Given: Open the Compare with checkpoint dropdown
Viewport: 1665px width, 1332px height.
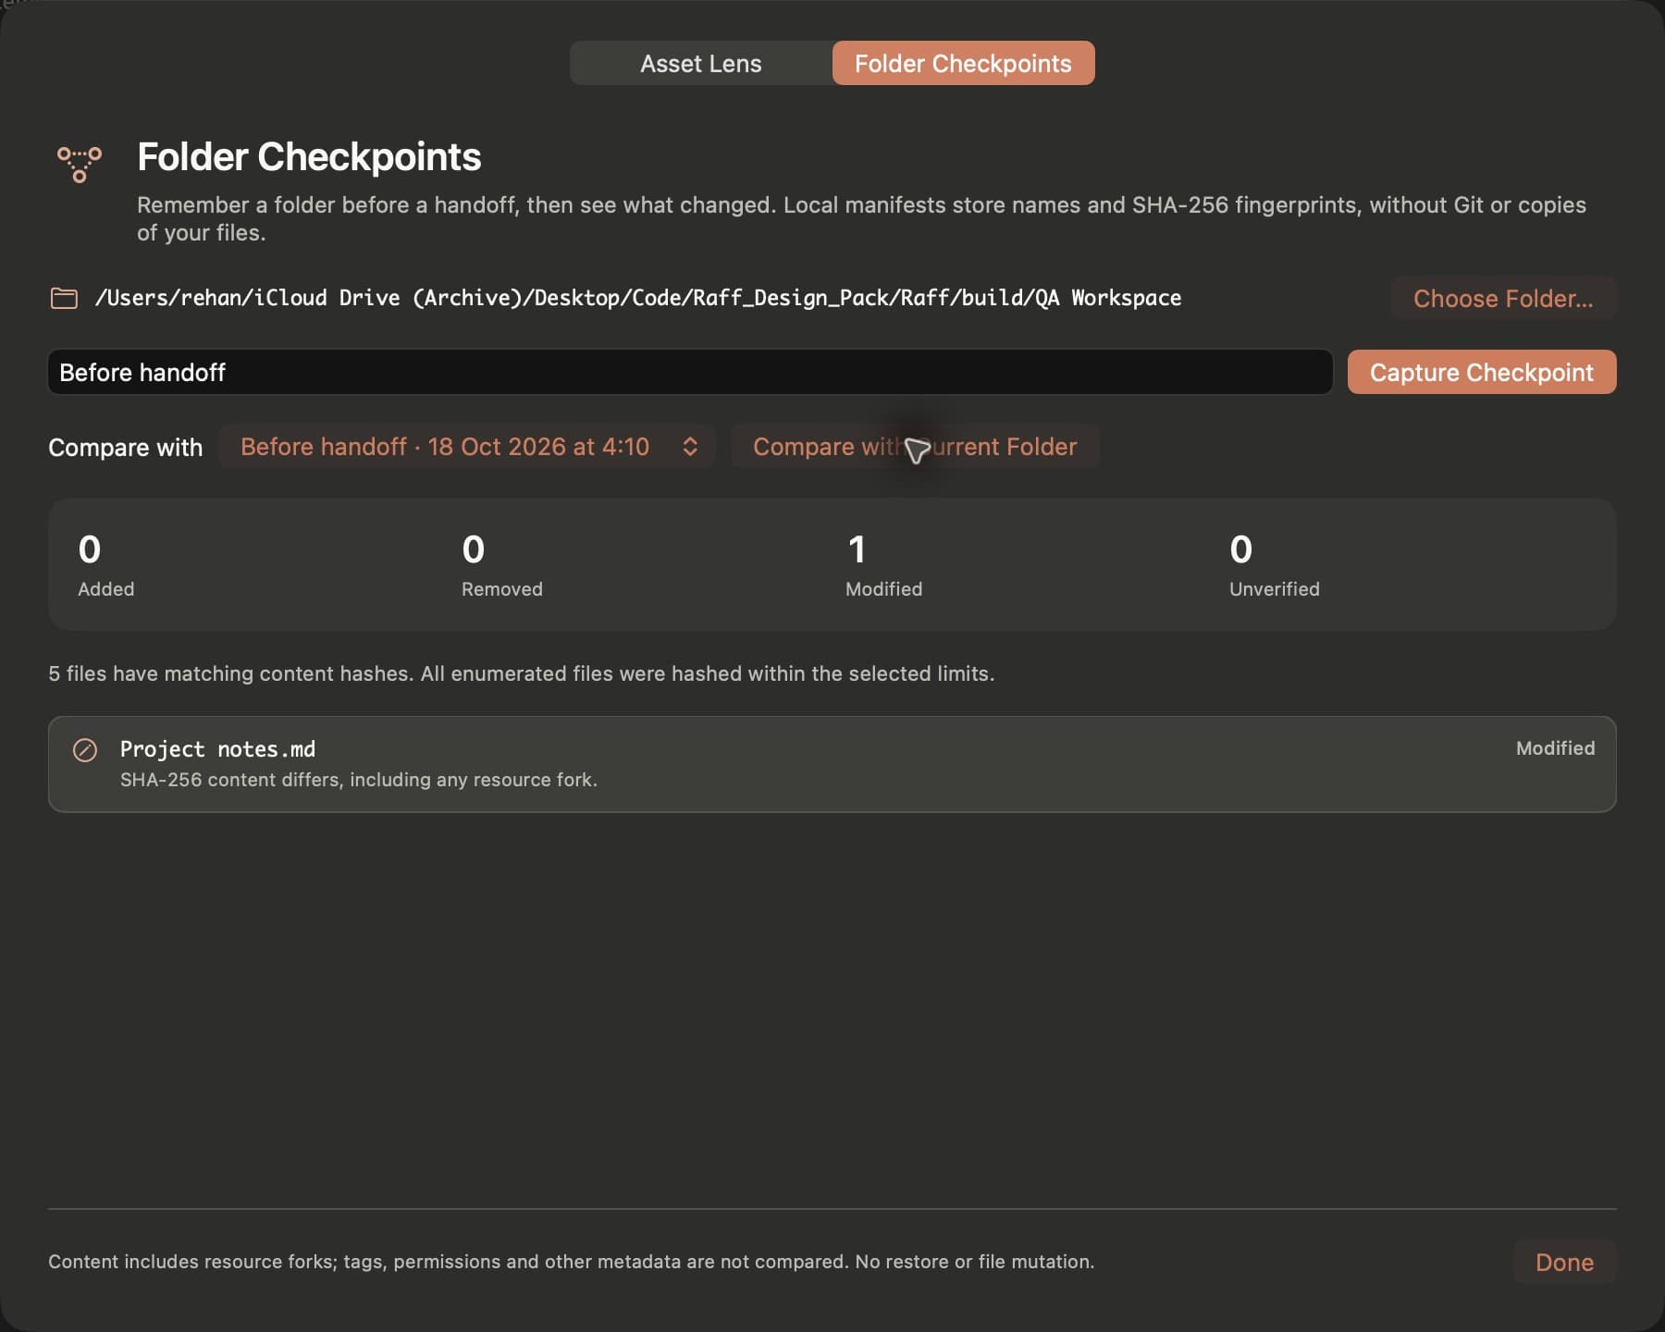Looking at the screenshot, I should pos(467,447).
